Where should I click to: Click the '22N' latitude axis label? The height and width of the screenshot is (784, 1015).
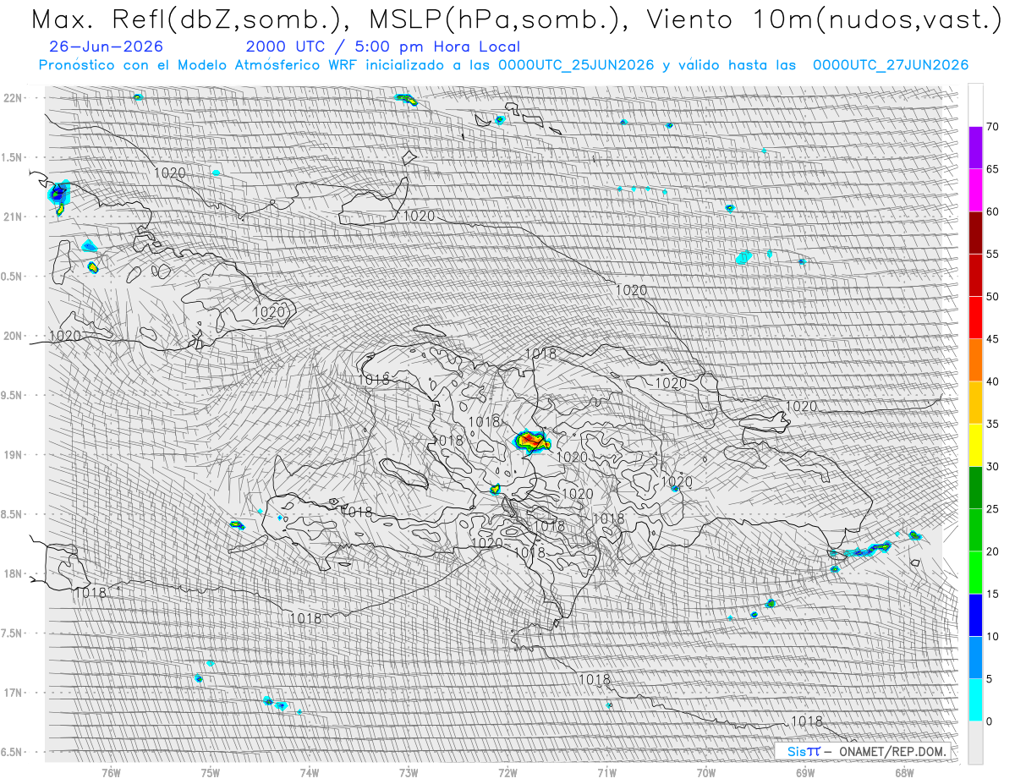click(14, 97)
